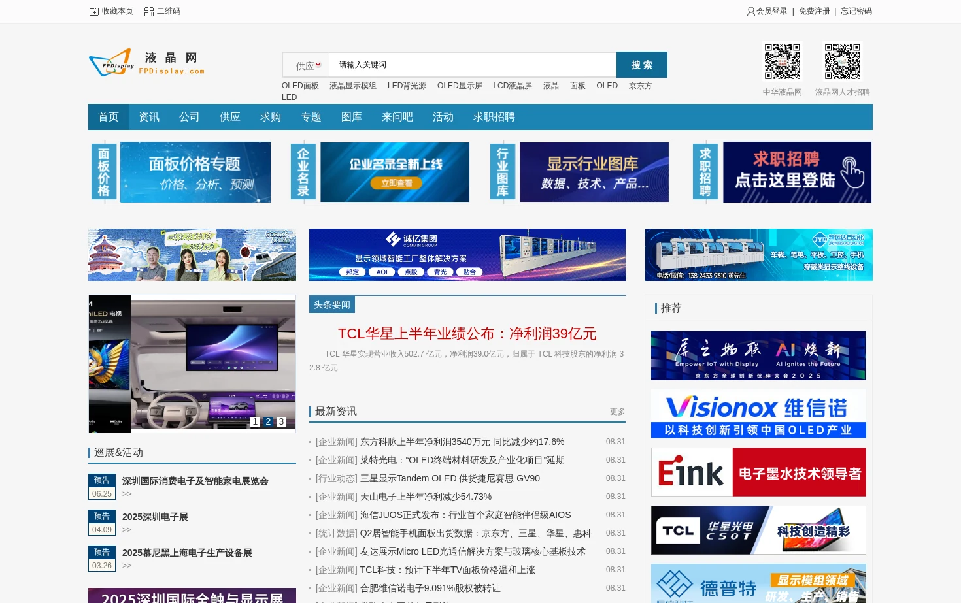Open the 首页 navigation tab
The image size is (961, 603).
109,117
